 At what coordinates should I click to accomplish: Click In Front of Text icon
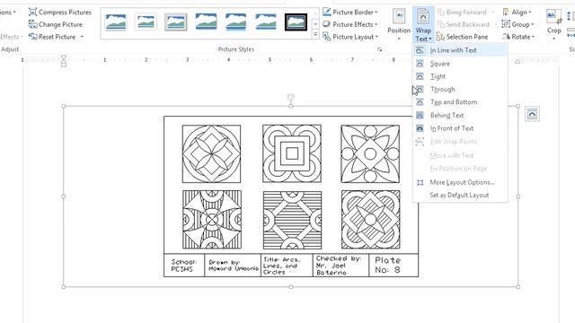[x=420, y=128]
